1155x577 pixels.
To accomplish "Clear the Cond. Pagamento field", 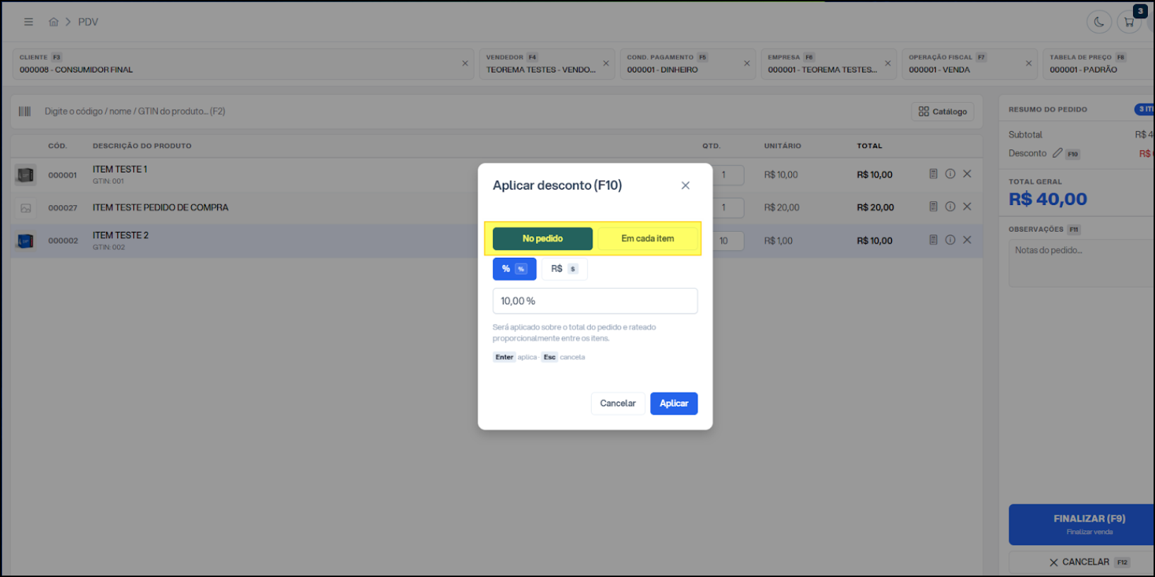I will tap(747, 63).
